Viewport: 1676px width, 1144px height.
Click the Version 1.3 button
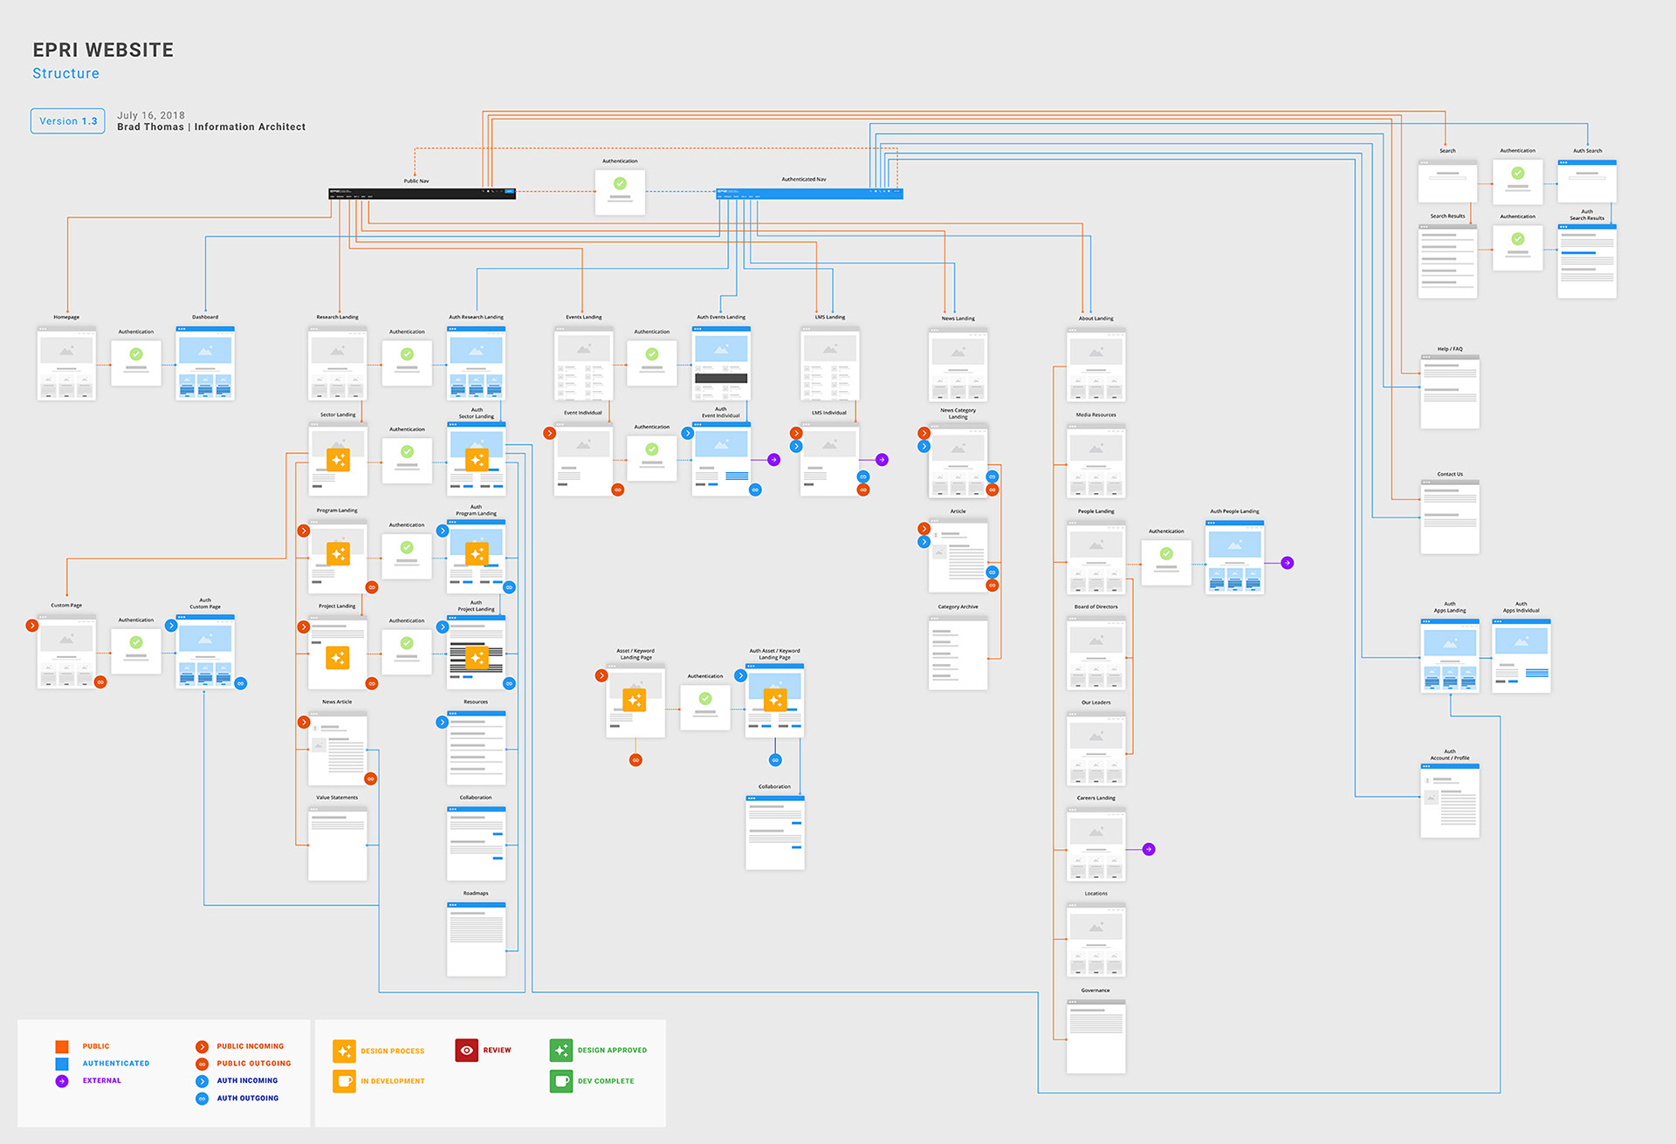click(68, 121)
